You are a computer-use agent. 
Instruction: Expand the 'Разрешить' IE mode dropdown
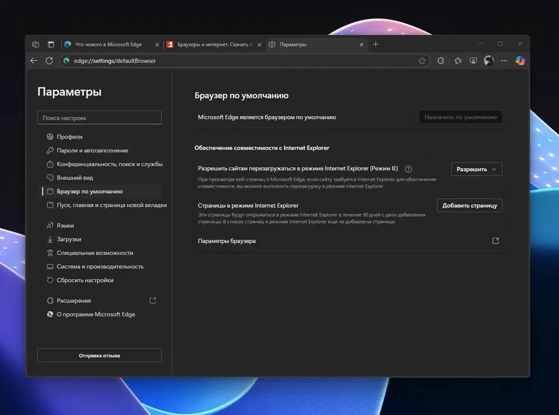(x=476, y=169)
